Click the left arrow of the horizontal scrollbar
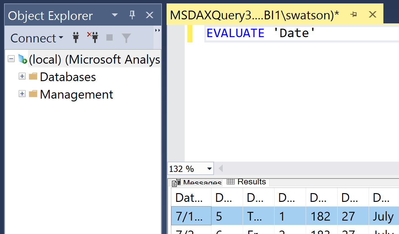The height and width of the screenshot is (234, 399). [221, 168]
